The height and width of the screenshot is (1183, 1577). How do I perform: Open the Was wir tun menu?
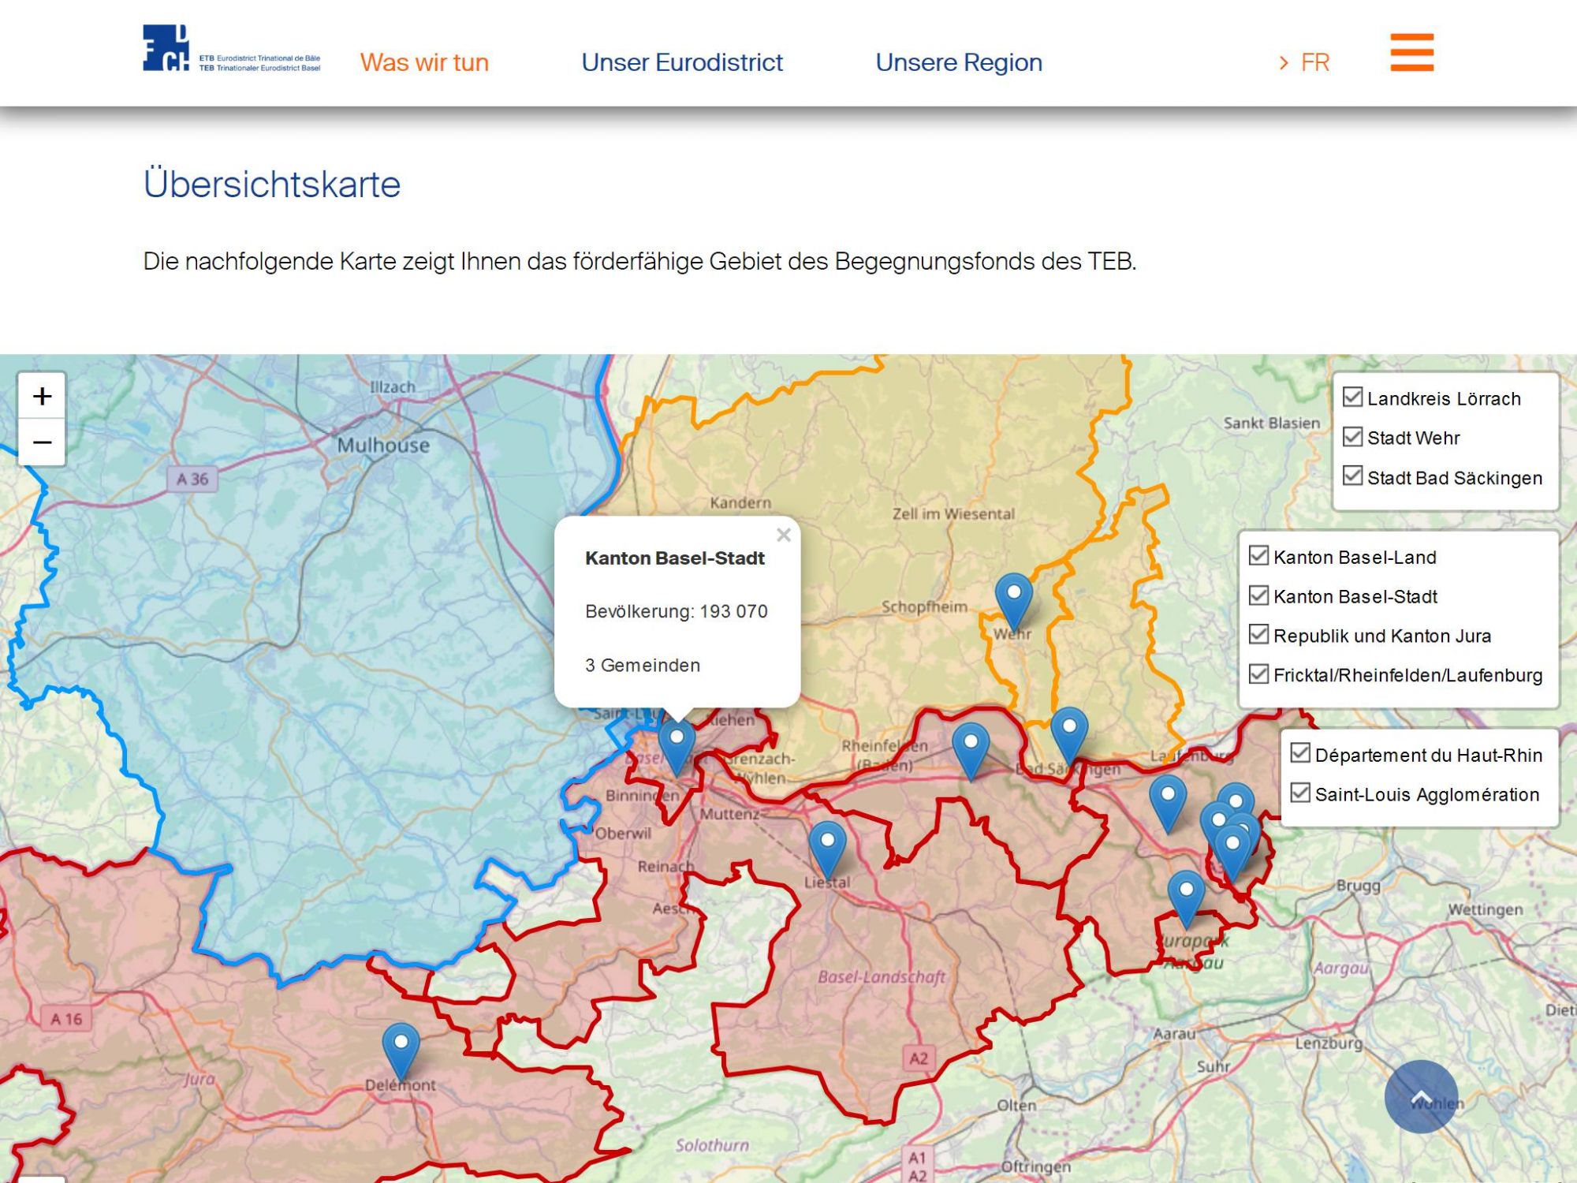[x=424, y=62]
